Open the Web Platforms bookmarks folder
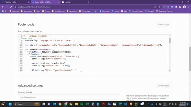The height and width of the screenshot is (107, 191). pos(58,11)
